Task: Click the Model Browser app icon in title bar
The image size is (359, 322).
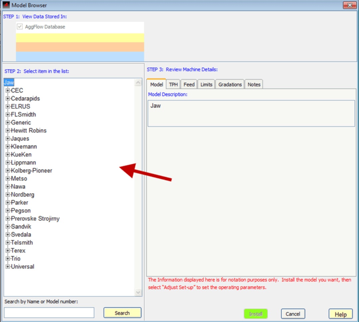Action: [x=6, y=5]
